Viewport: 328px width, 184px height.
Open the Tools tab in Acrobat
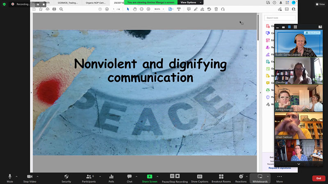click(47, 2)
